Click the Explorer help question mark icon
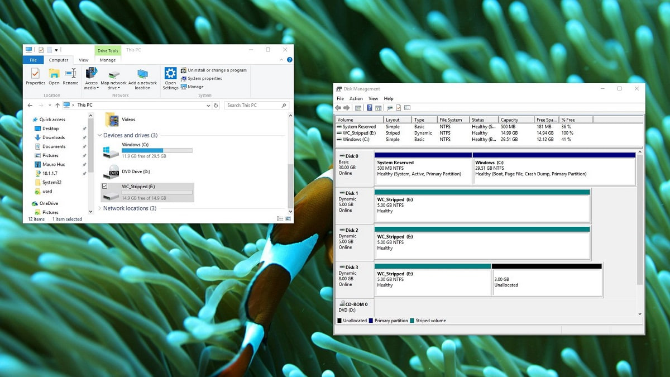The image size is (670, 377). tap(289, 60)
